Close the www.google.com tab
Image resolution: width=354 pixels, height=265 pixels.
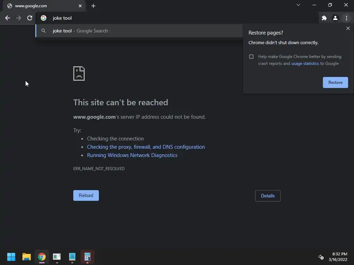pyautogui.click(x=80, y=6)
